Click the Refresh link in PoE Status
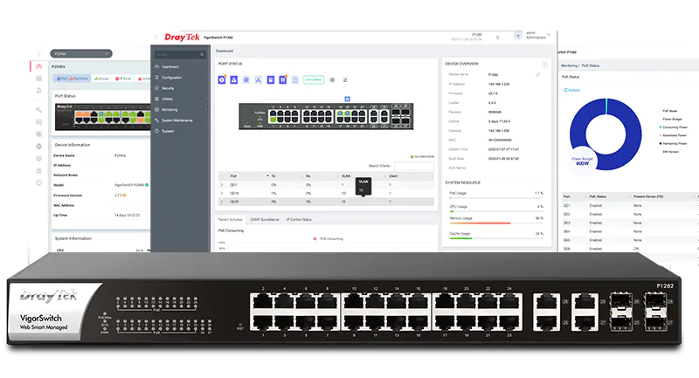 tap(572, 90)
